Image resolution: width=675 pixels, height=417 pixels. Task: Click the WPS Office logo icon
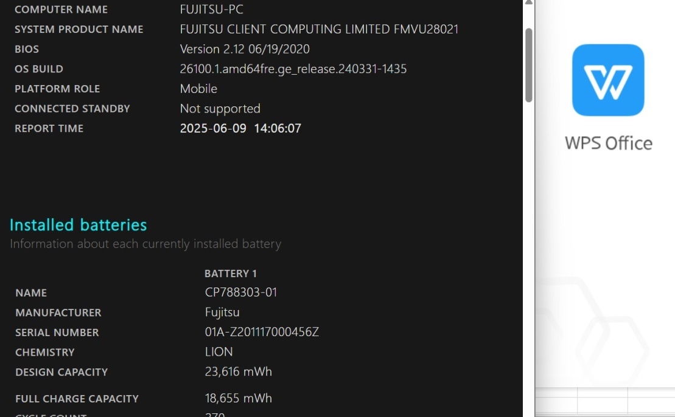pos(608,80)
